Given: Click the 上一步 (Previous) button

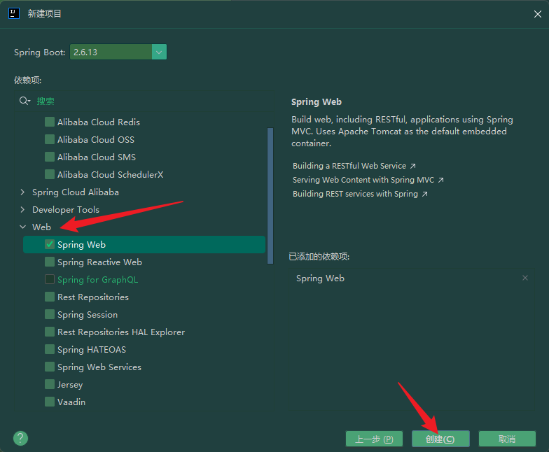Looking at the screenshot, I should 374,439.
